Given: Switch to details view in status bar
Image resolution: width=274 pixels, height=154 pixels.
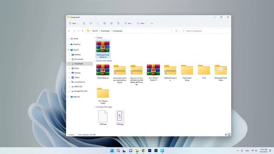Looking at the screenshot, I should (226, 135).
